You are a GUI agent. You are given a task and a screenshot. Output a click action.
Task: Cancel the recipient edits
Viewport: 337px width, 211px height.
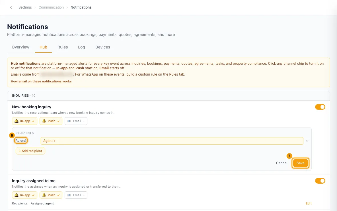coord(281,163)
